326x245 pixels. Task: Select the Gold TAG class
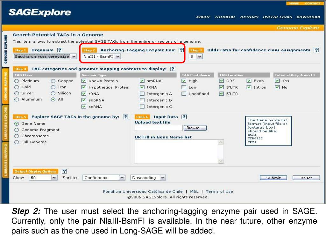pyautogui.click(x=17, y=87)
